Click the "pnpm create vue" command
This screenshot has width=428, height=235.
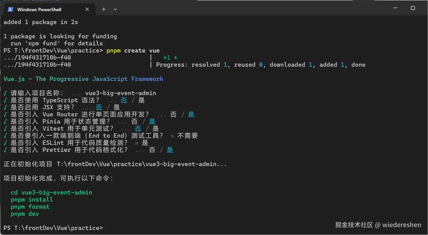(133, 51)
